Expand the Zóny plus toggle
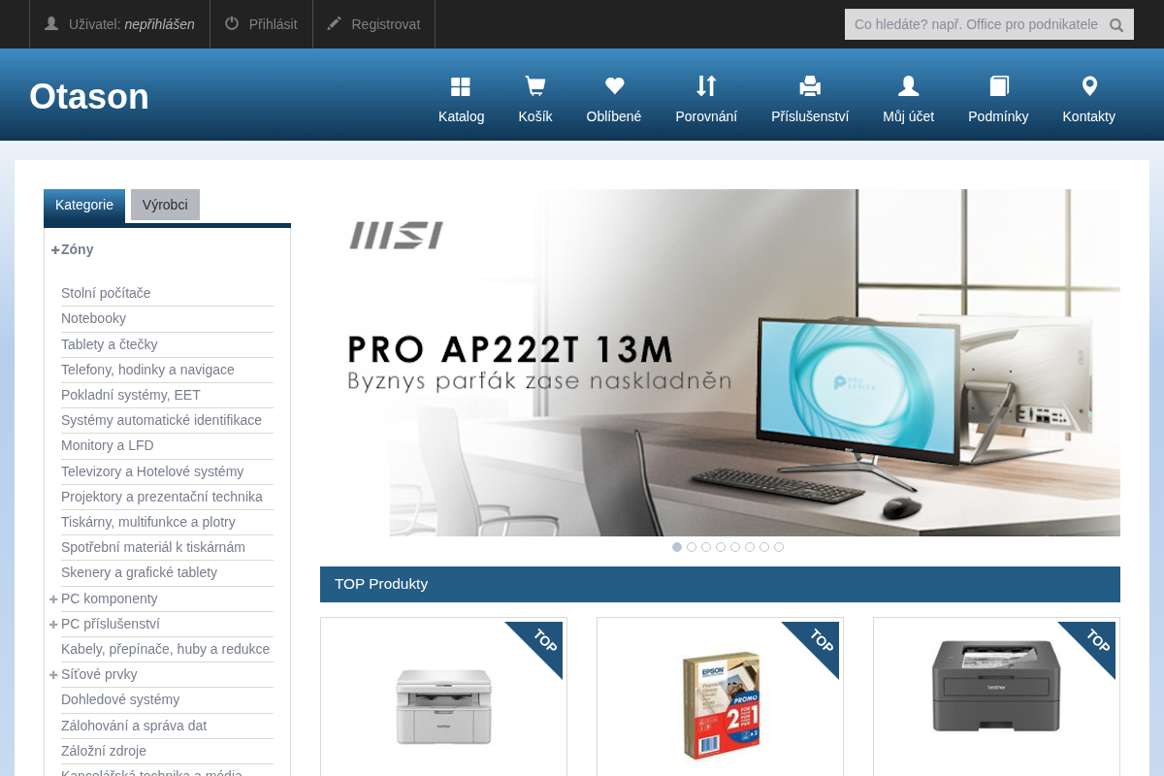Image resolution: width=1164 pixels, height=776 pixels. pyautogui.click(x=55, y=249)
